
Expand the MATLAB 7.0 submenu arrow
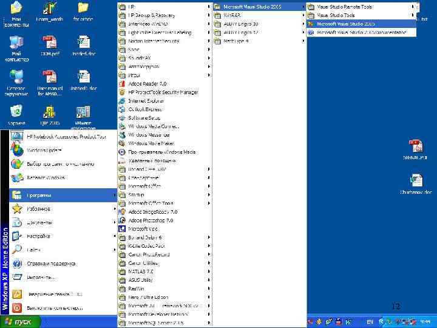209,272
